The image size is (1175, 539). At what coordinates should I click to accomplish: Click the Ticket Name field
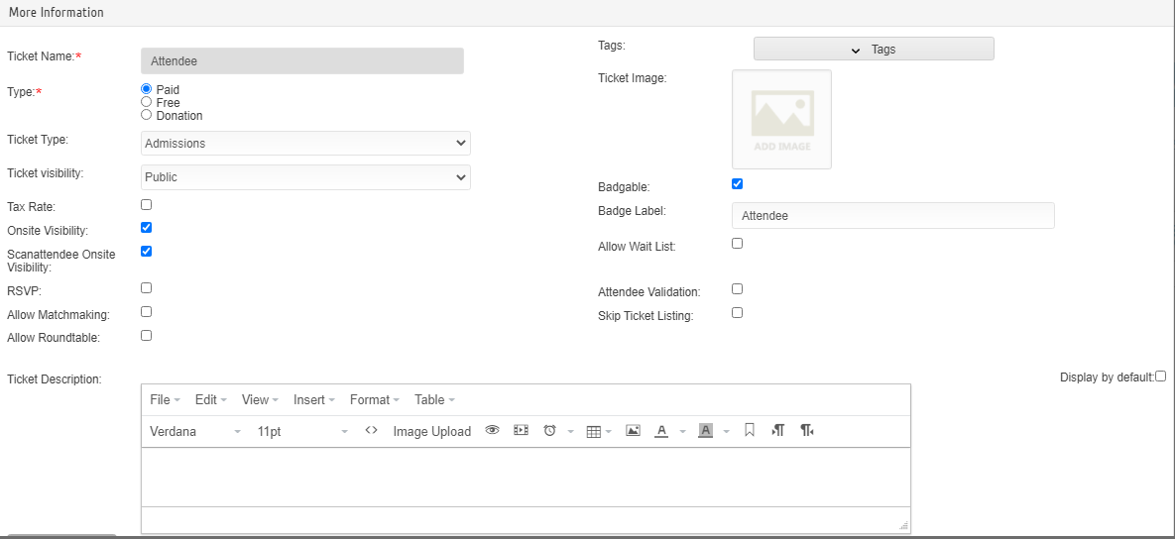click(302, 60)
